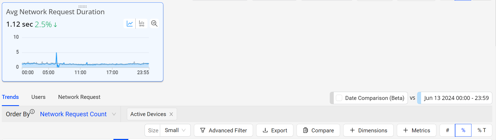This screenshot has height=140, width=496.
Task: Switch to the Users tab
Action: tap(38, 97)
